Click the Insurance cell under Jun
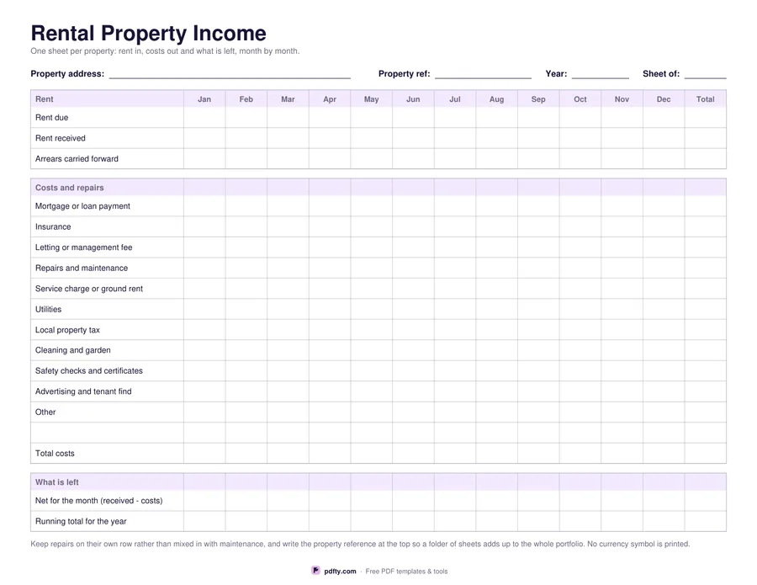This screenshot has height=585, width=757. pyautogui.click(x=413, y=226)
